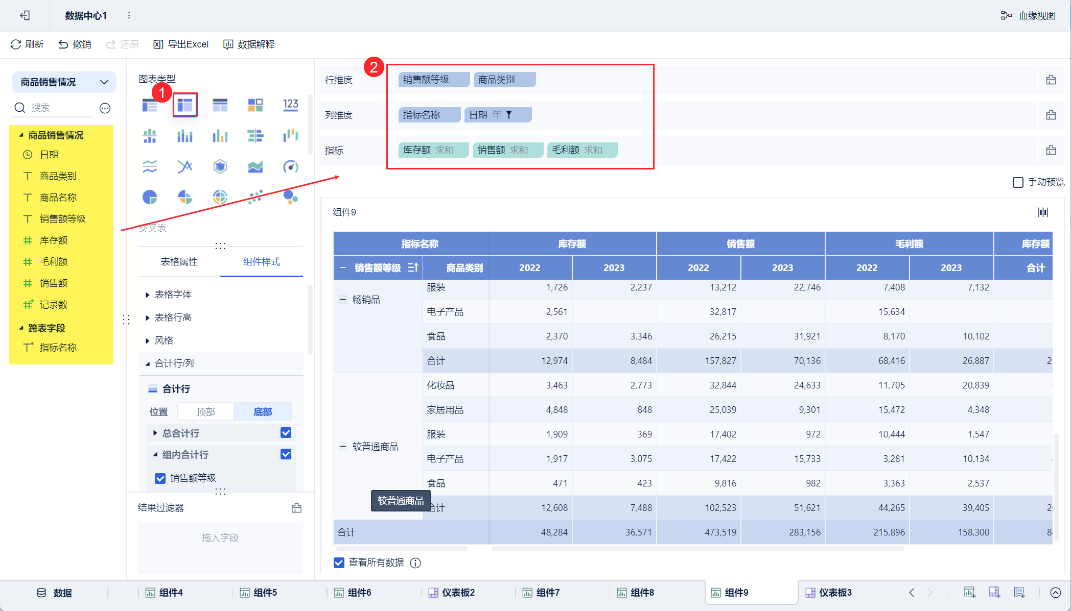Uncheck the grand total row checkbox
The width and height of the screenshot is (1071, 611).
286,433
